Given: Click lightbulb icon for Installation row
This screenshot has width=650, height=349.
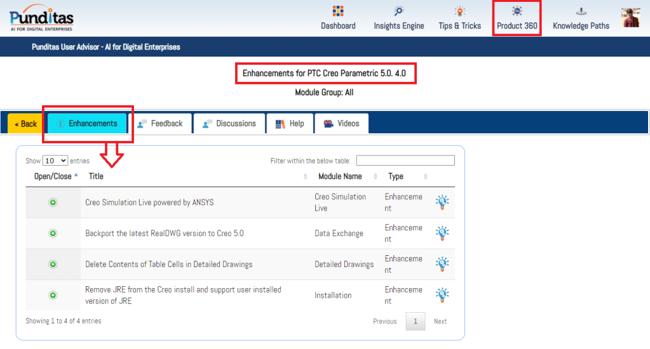Looking at the screenshot, I should [442, 295].
